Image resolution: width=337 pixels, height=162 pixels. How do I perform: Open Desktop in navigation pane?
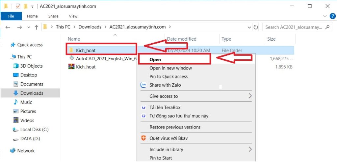point(29,75)
